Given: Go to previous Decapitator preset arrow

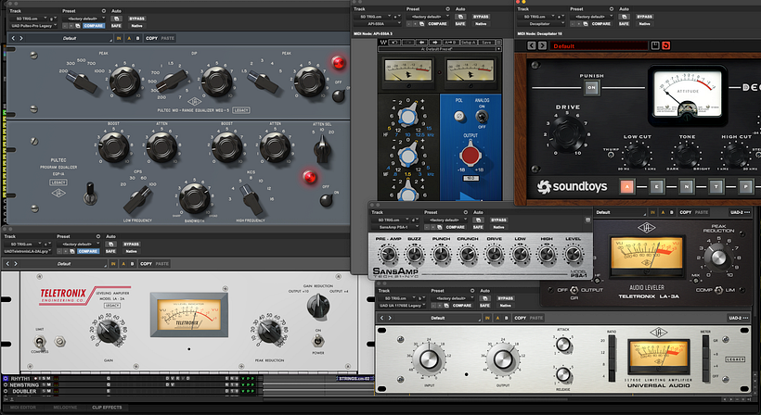Looking at the screenshot, I should tap(532, 45).
